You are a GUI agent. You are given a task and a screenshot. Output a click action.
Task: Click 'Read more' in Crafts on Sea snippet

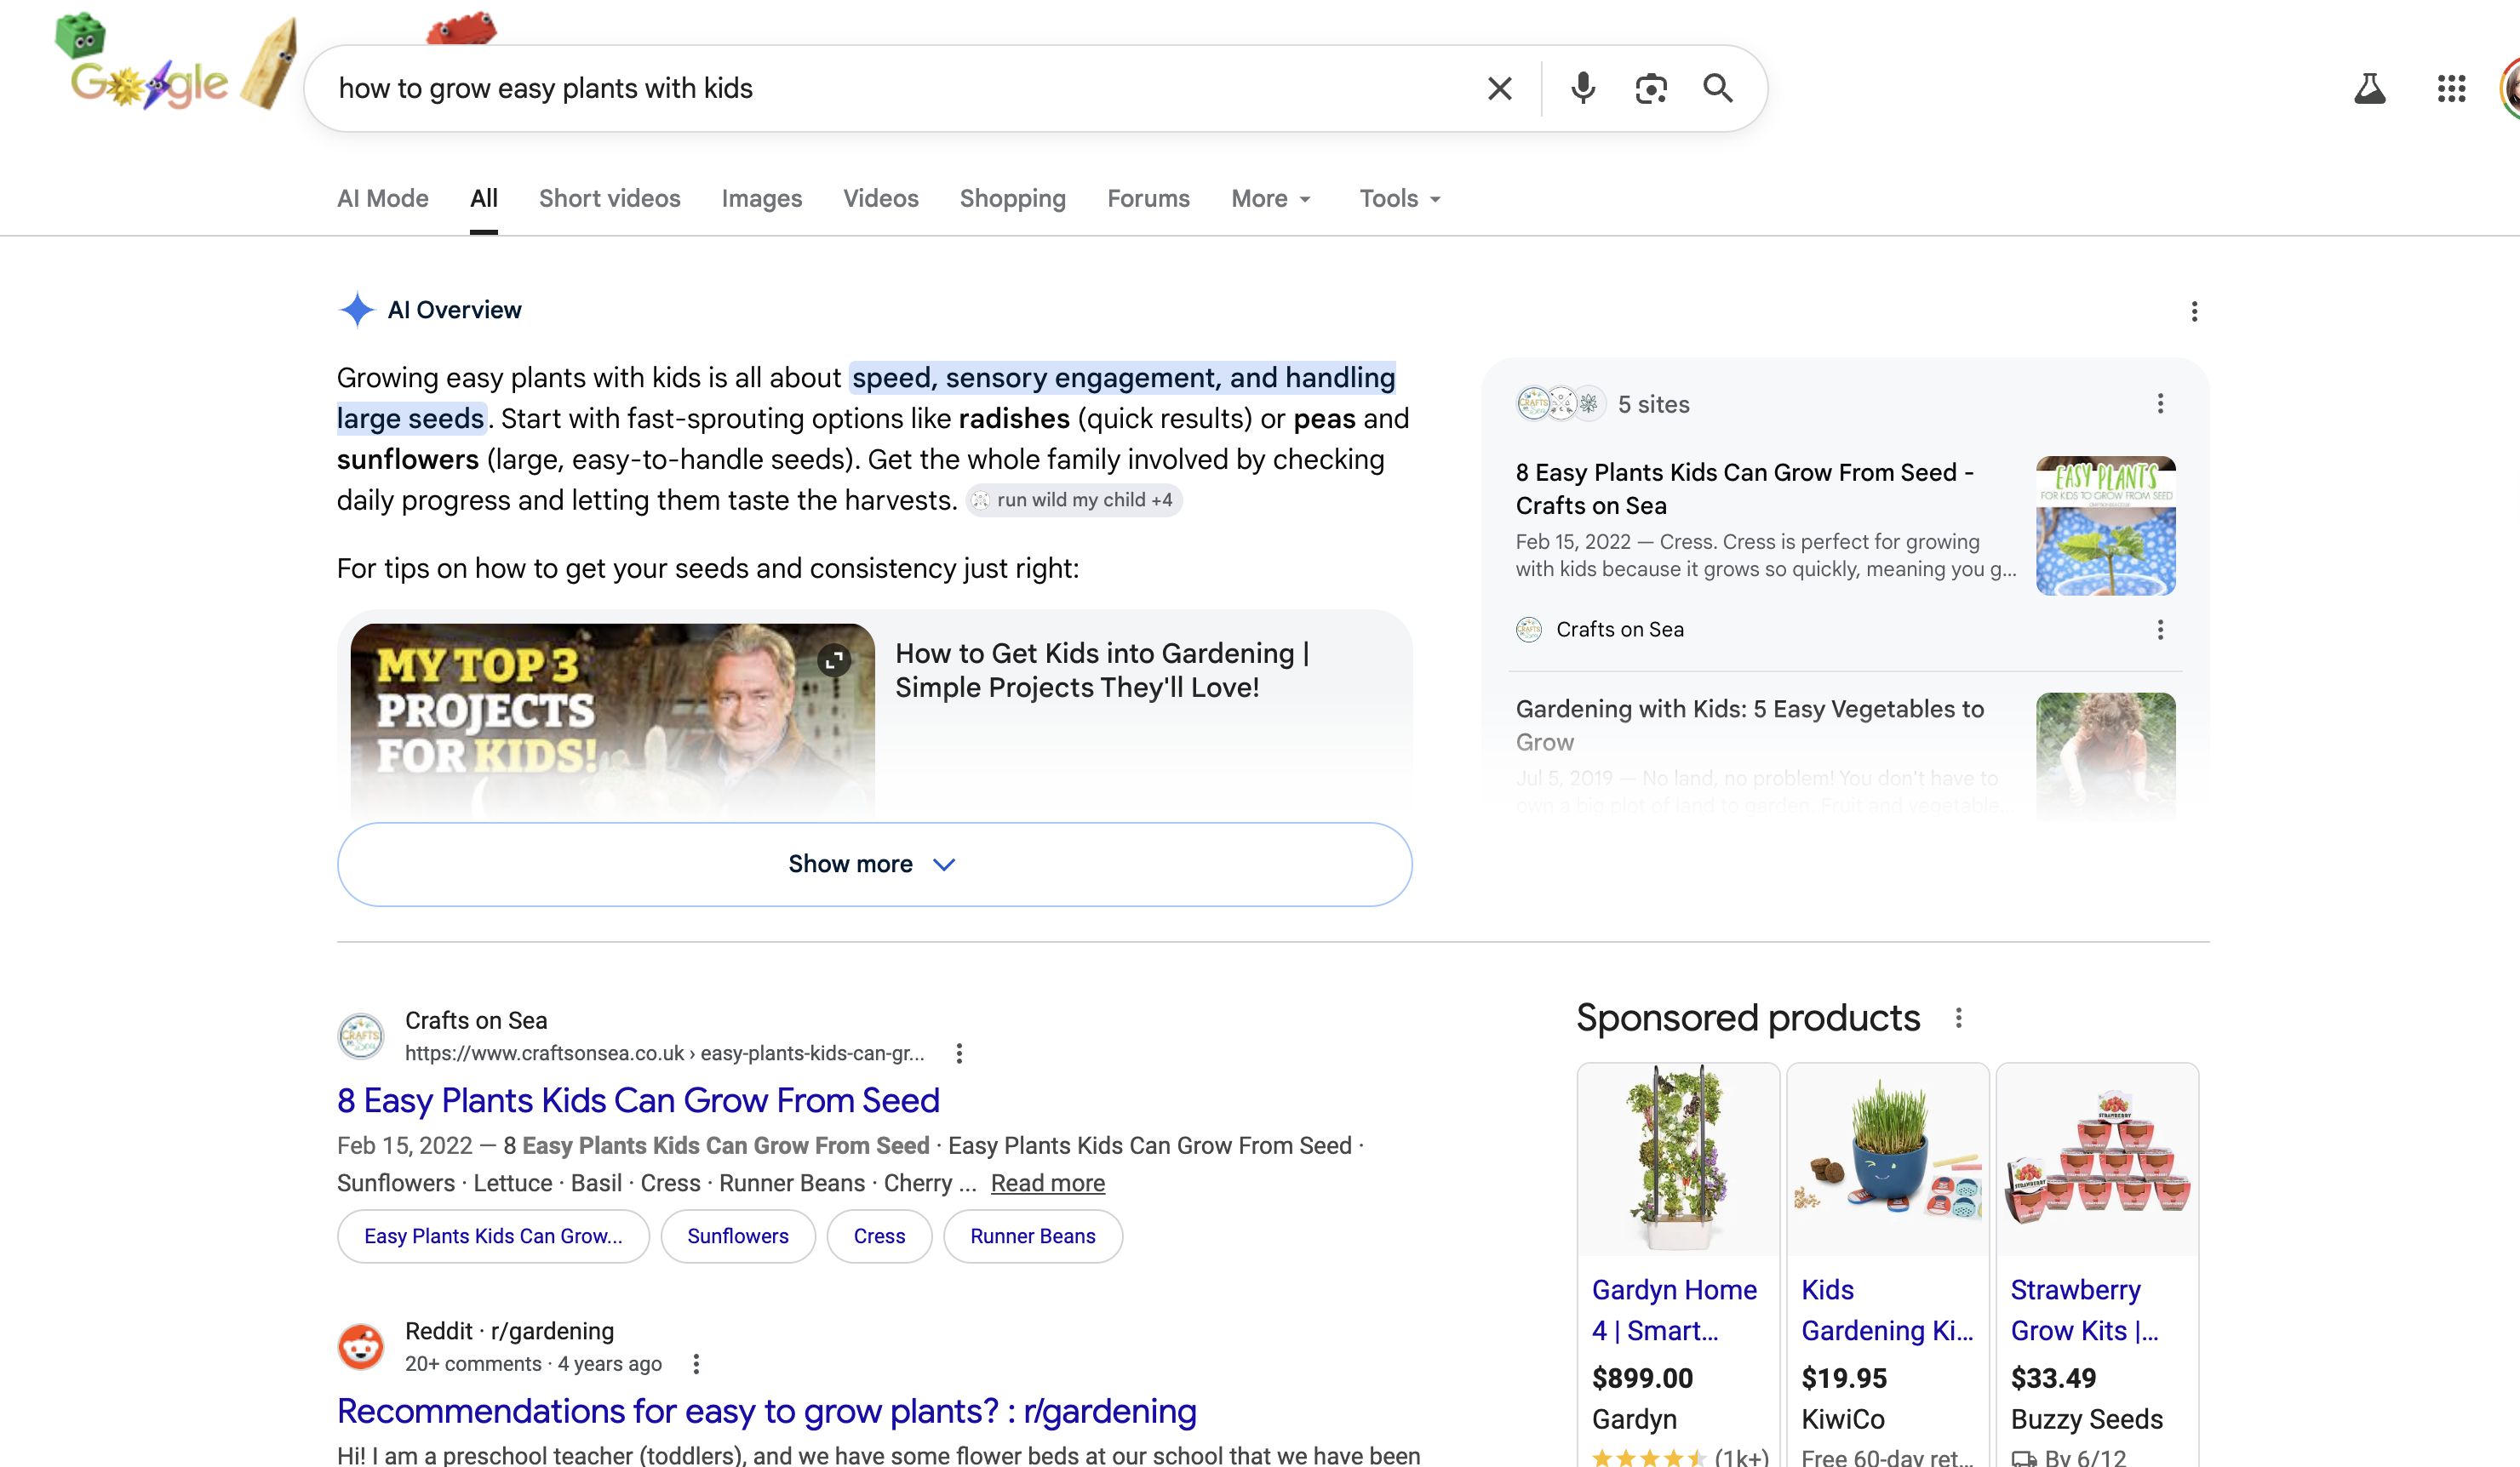click(1048, 1183)
